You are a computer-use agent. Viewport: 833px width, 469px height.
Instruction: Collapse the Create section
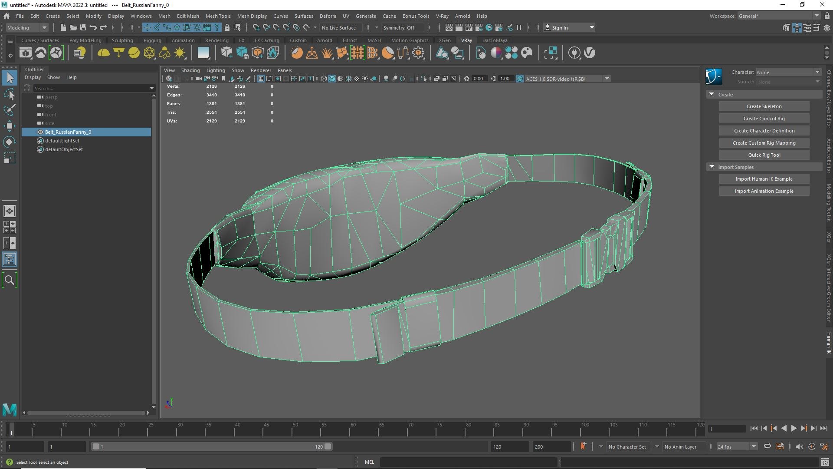tap(712, 94)
